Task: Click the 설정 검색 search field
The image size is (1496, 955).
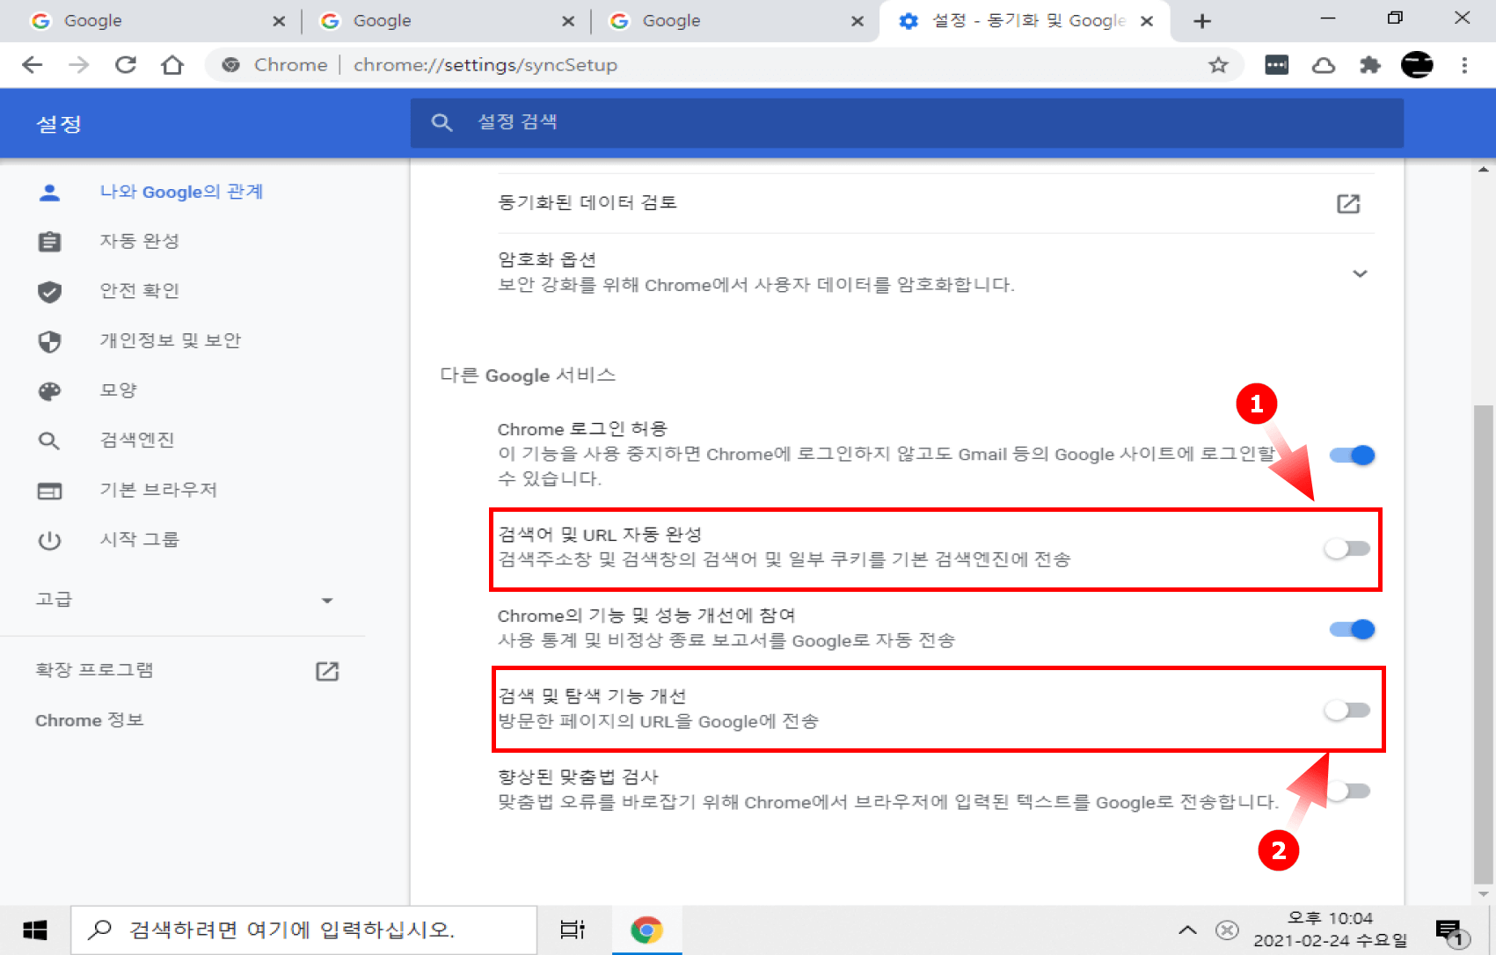Action: 907,122
